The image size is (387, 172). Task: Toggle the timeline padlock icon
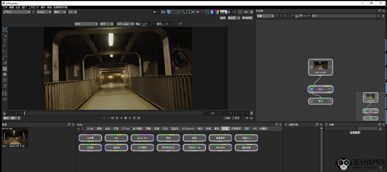tap(4, 113)
